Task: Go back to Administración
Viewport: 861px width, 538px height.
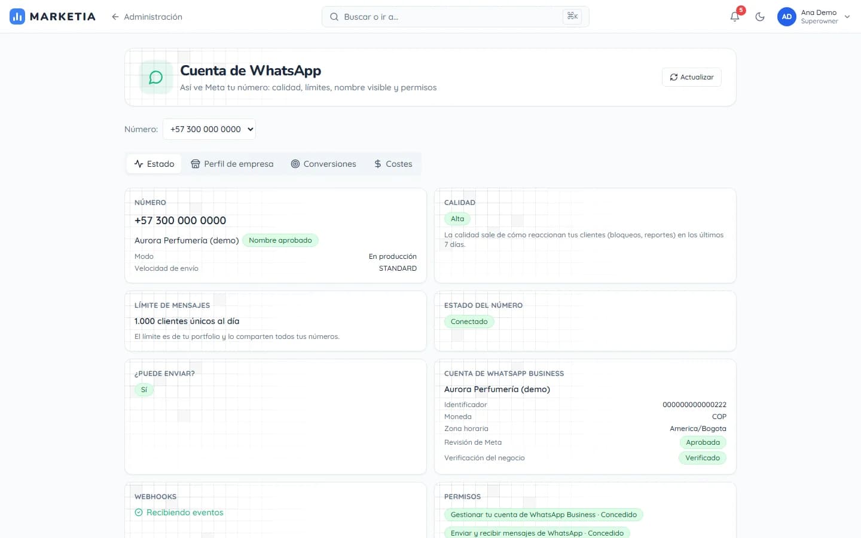Action: pyautogui.click(x=146, y=17)
